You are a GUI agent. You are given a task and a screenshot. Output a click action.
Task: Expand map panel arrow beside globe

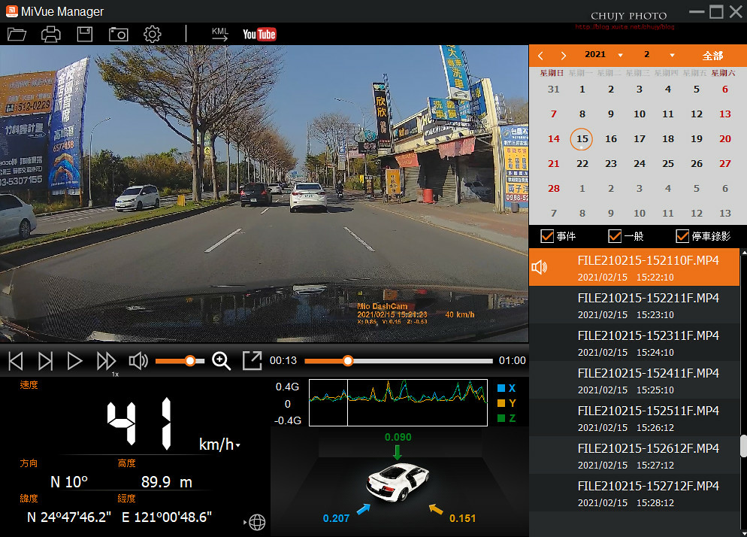coord(245,522)
